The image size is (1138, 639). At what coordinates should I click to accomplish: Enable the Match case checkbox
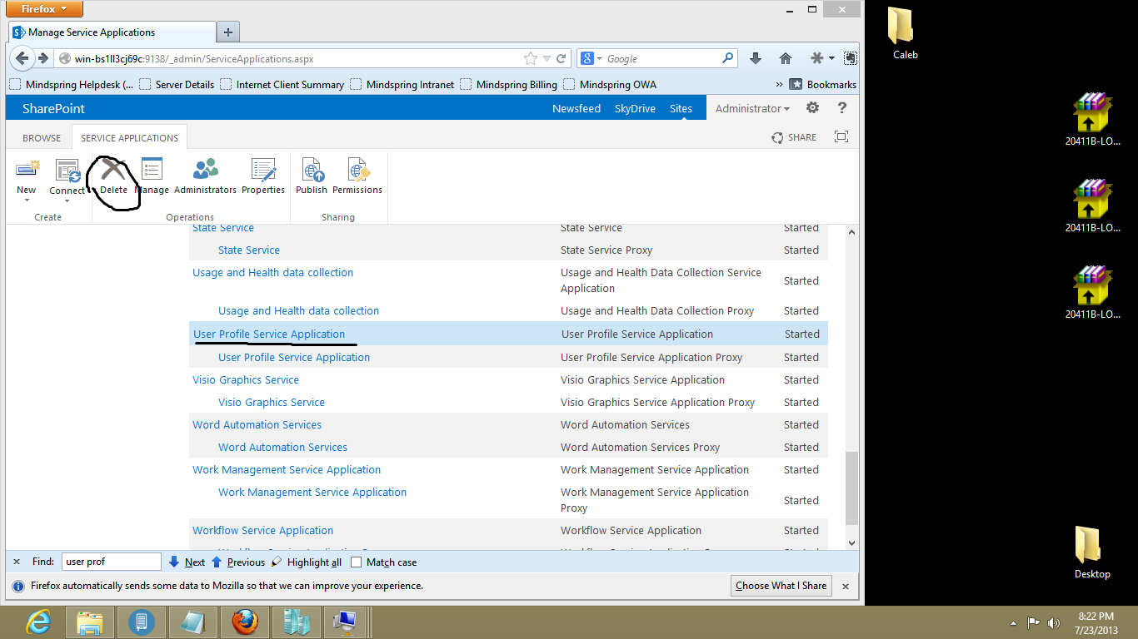pos(356,562)
